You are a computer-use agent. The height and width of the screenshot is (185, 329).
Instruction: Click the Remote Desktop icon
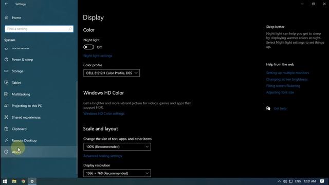click(x=6, y=140)
